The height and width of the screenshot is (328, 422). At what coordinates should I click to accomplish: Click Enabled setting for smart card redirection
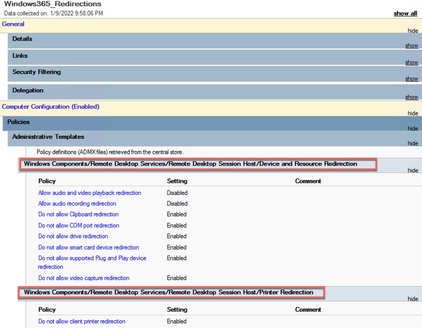click(177, 247)
